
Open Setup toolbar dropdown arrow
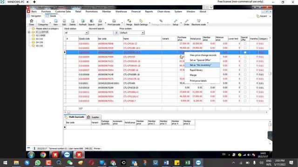pyautogui.click(x=181, y=23)
